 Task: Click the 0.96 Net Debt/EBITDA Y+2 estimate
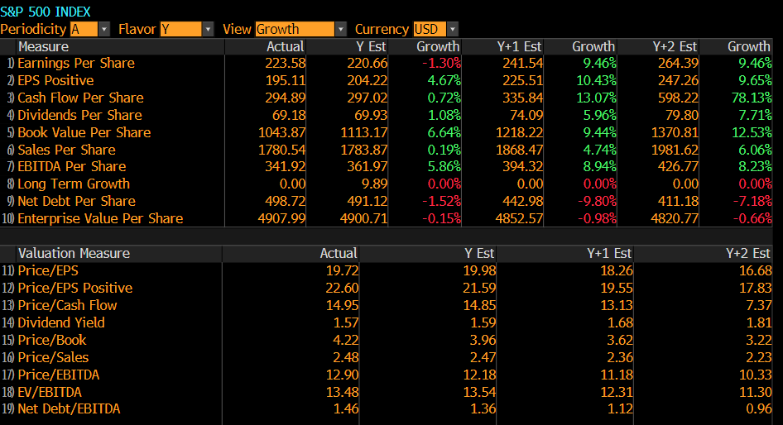pyautogui.click(x=758, y=409)
